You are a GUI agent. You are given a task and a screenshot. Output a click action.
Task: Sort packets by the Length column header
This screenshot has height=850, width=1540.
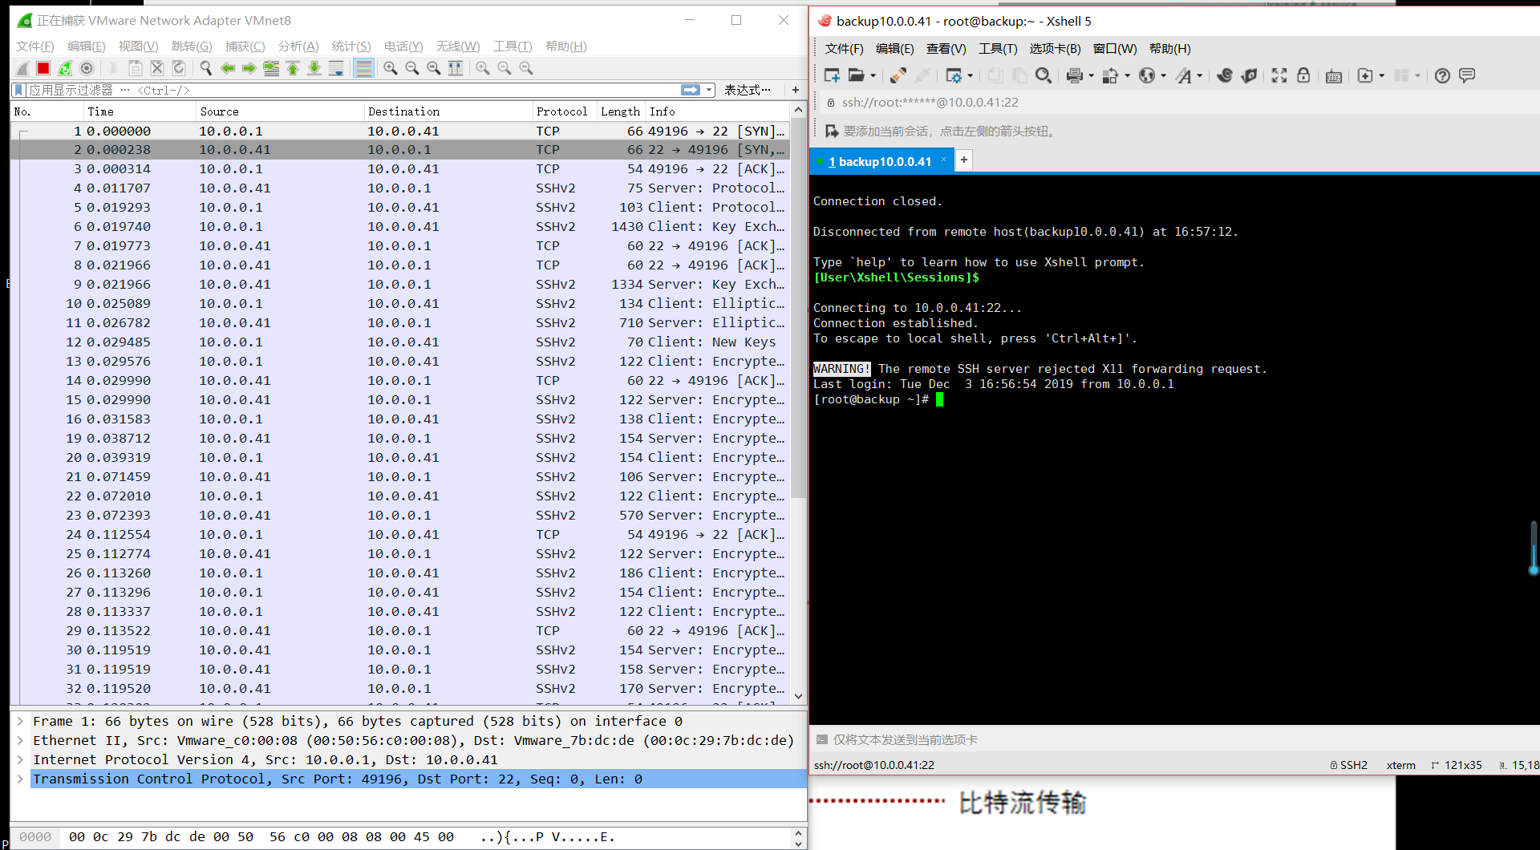tap(620, 111)
